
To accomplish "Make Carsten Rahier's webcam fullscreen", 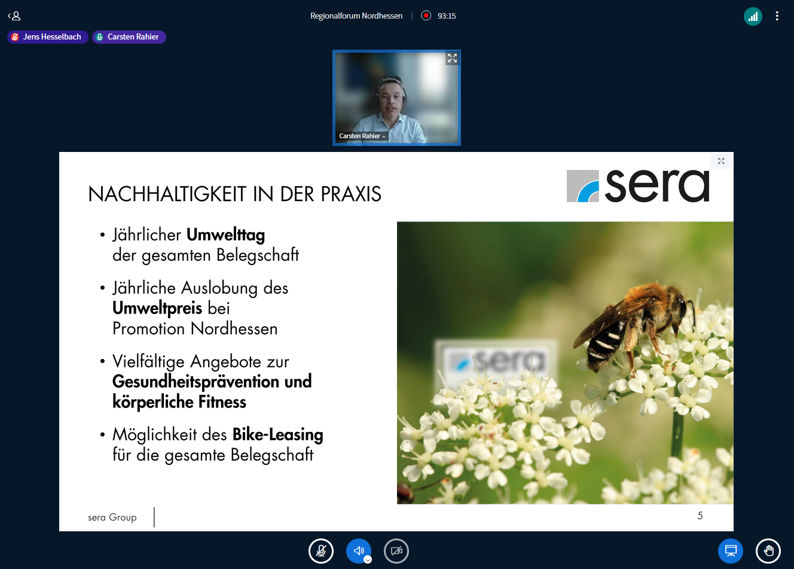I will [x=452, y=58].
